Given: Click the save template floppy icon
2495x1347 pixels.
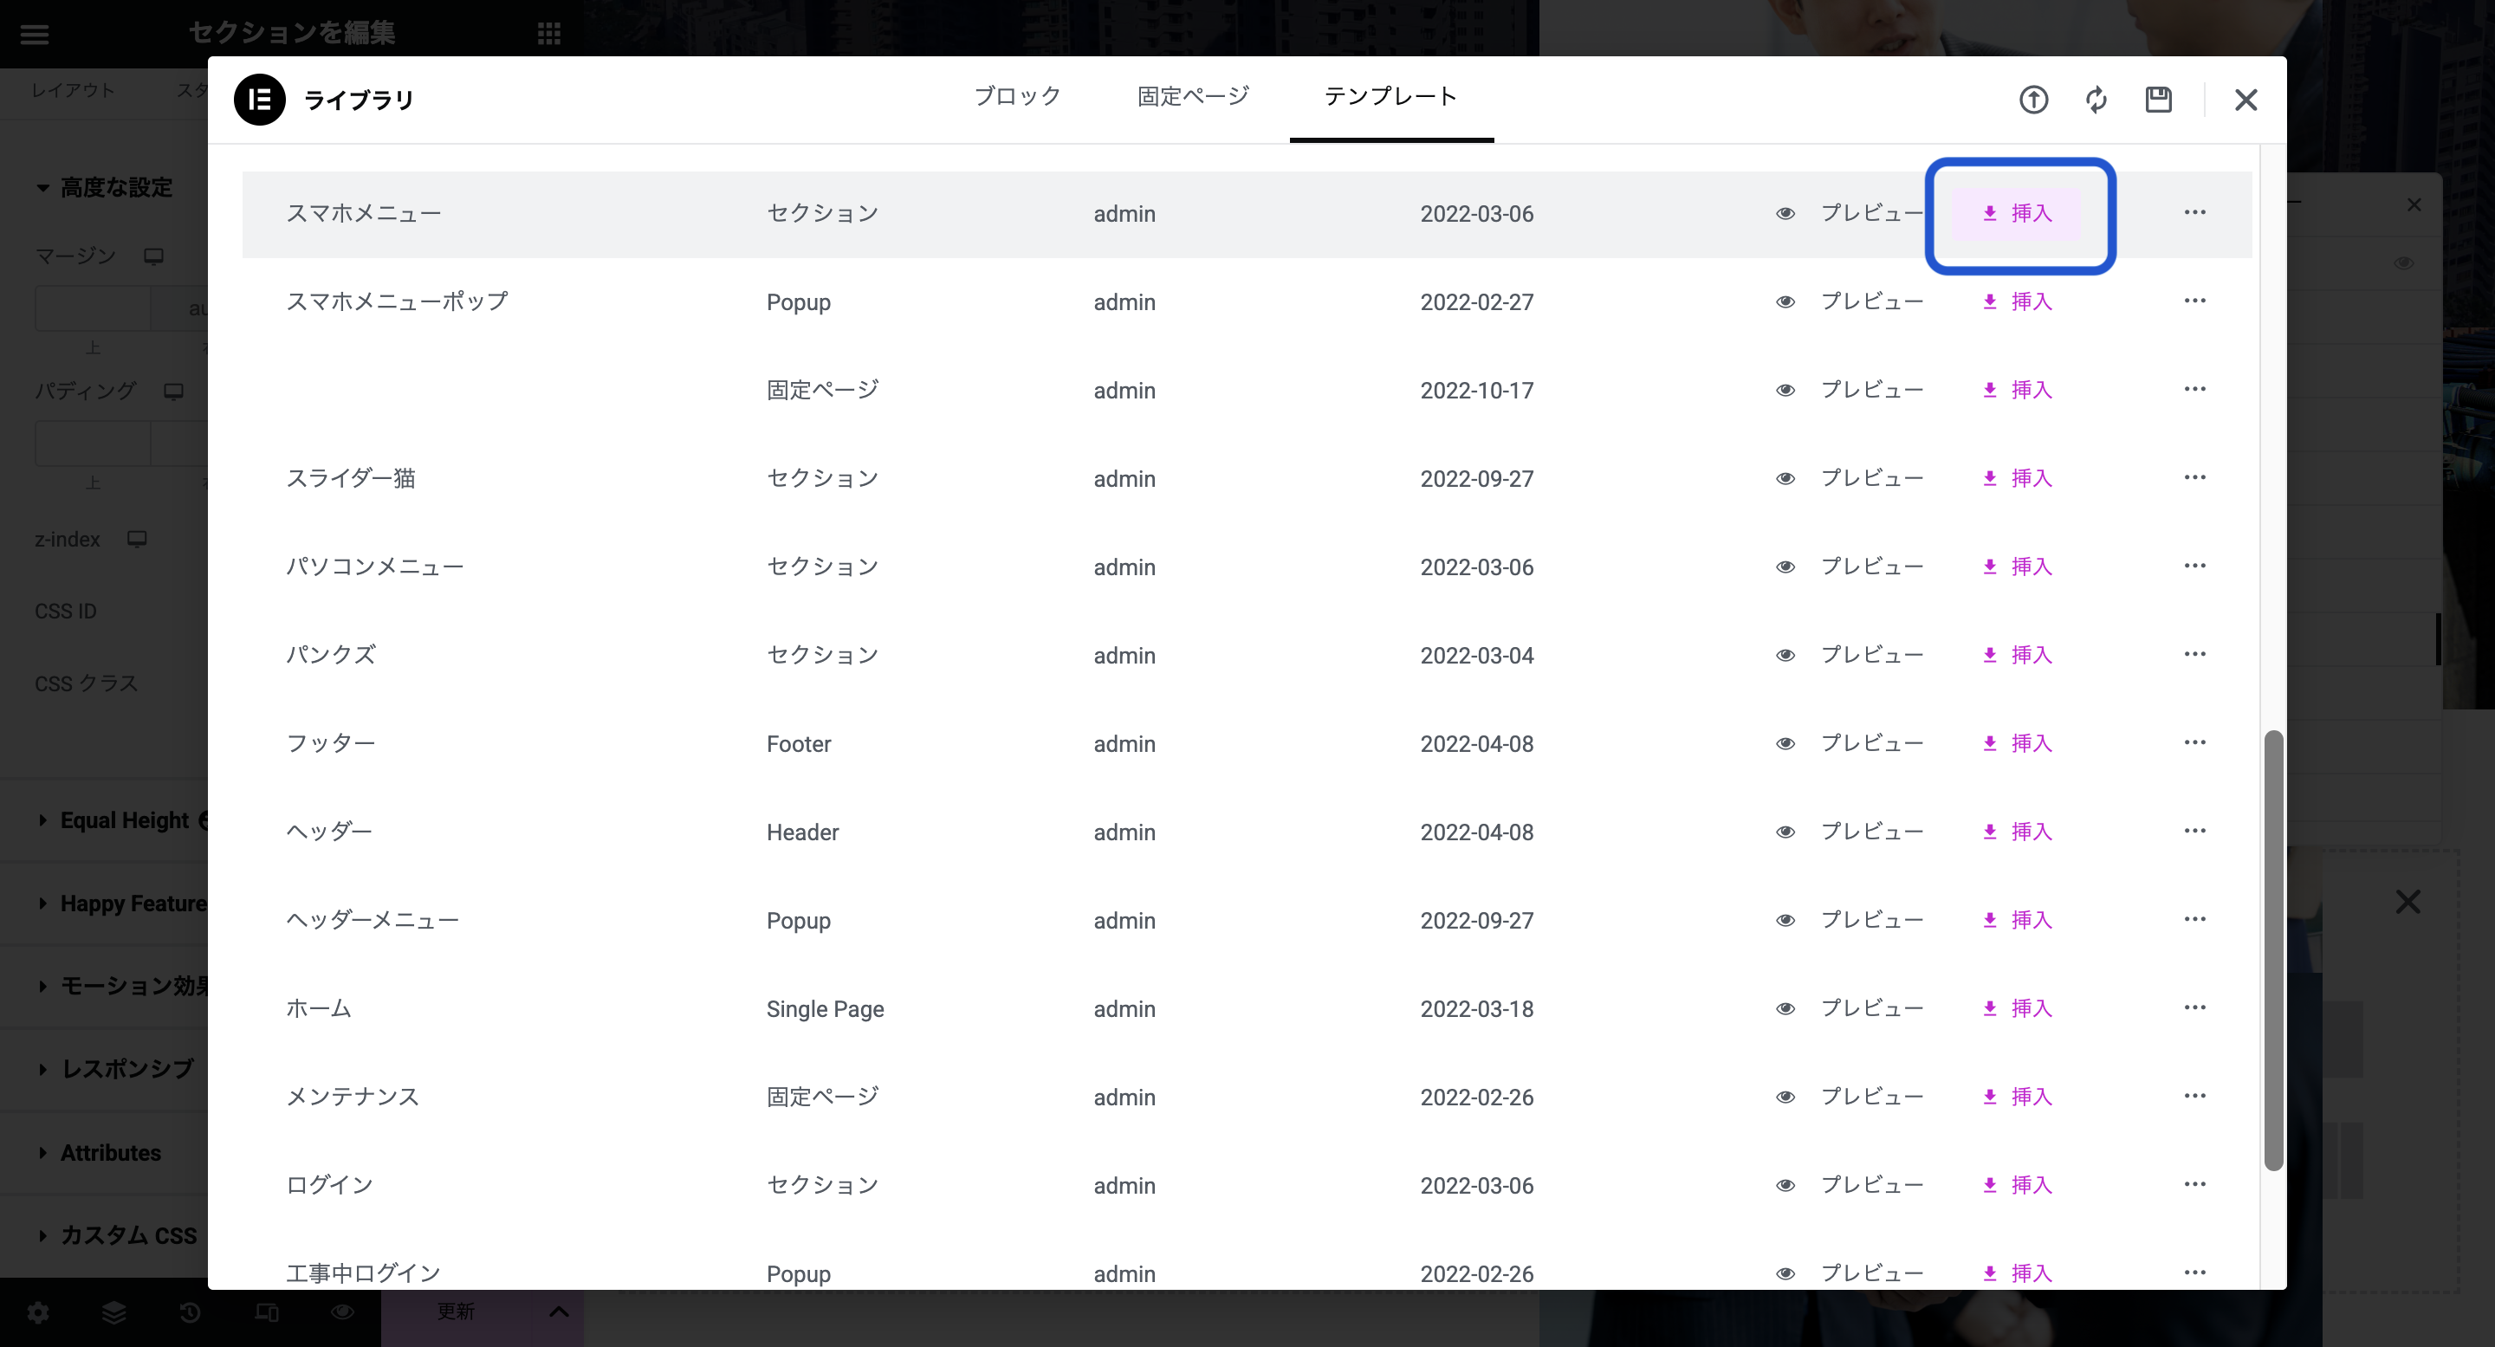Looking at the screenshot, I should tap(2158, 99).
